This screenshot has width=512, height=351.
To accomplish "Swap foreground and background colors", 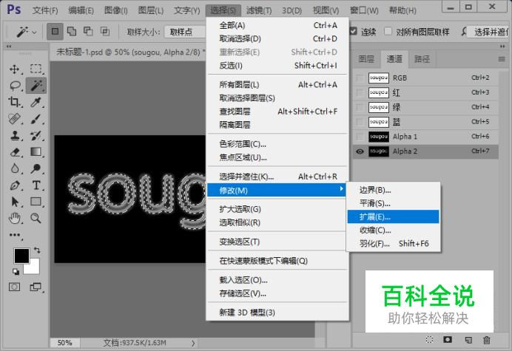I will pyautogui.click(x=37, y=251).
